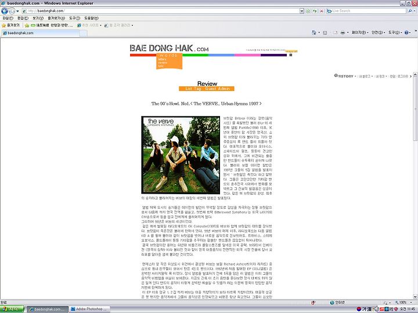
Task: Click the browser Forward arrow button
Action: [x=12, y=11]
